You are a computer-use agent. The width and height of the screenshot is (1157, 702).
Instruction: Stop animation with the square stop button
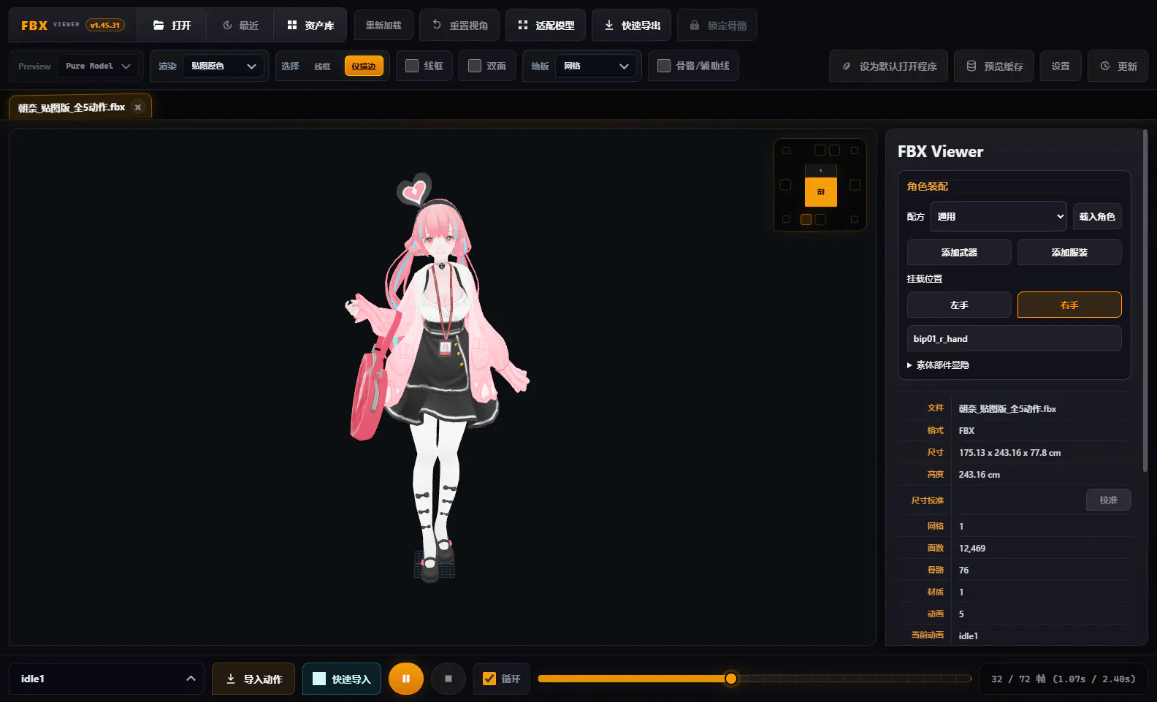point(448,679)
